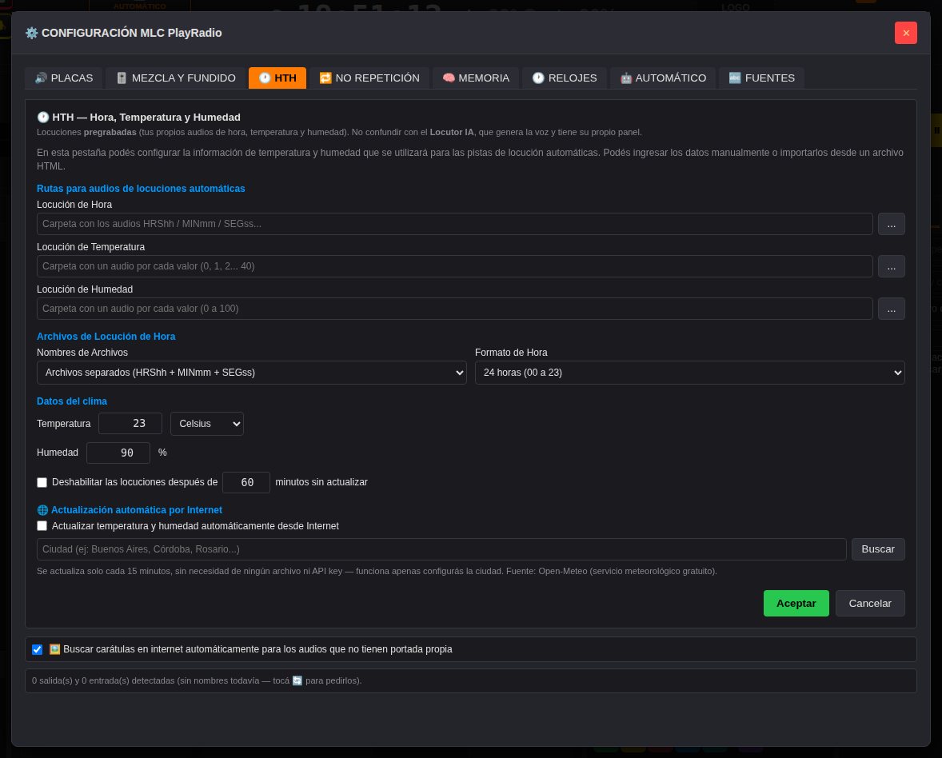Show the FUENTES tab
The height and width of the screenshot is (758, 942).
762,78
